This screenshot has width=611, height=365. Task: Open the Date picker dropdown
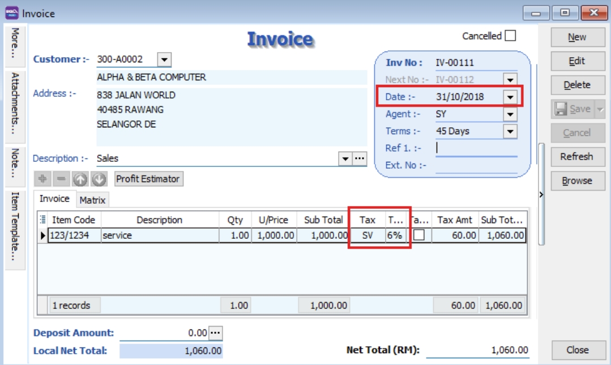510,97
